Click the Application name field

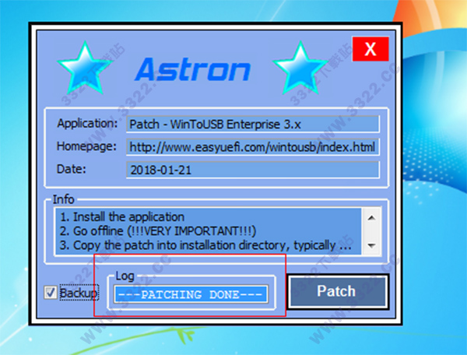click(253, 125)
